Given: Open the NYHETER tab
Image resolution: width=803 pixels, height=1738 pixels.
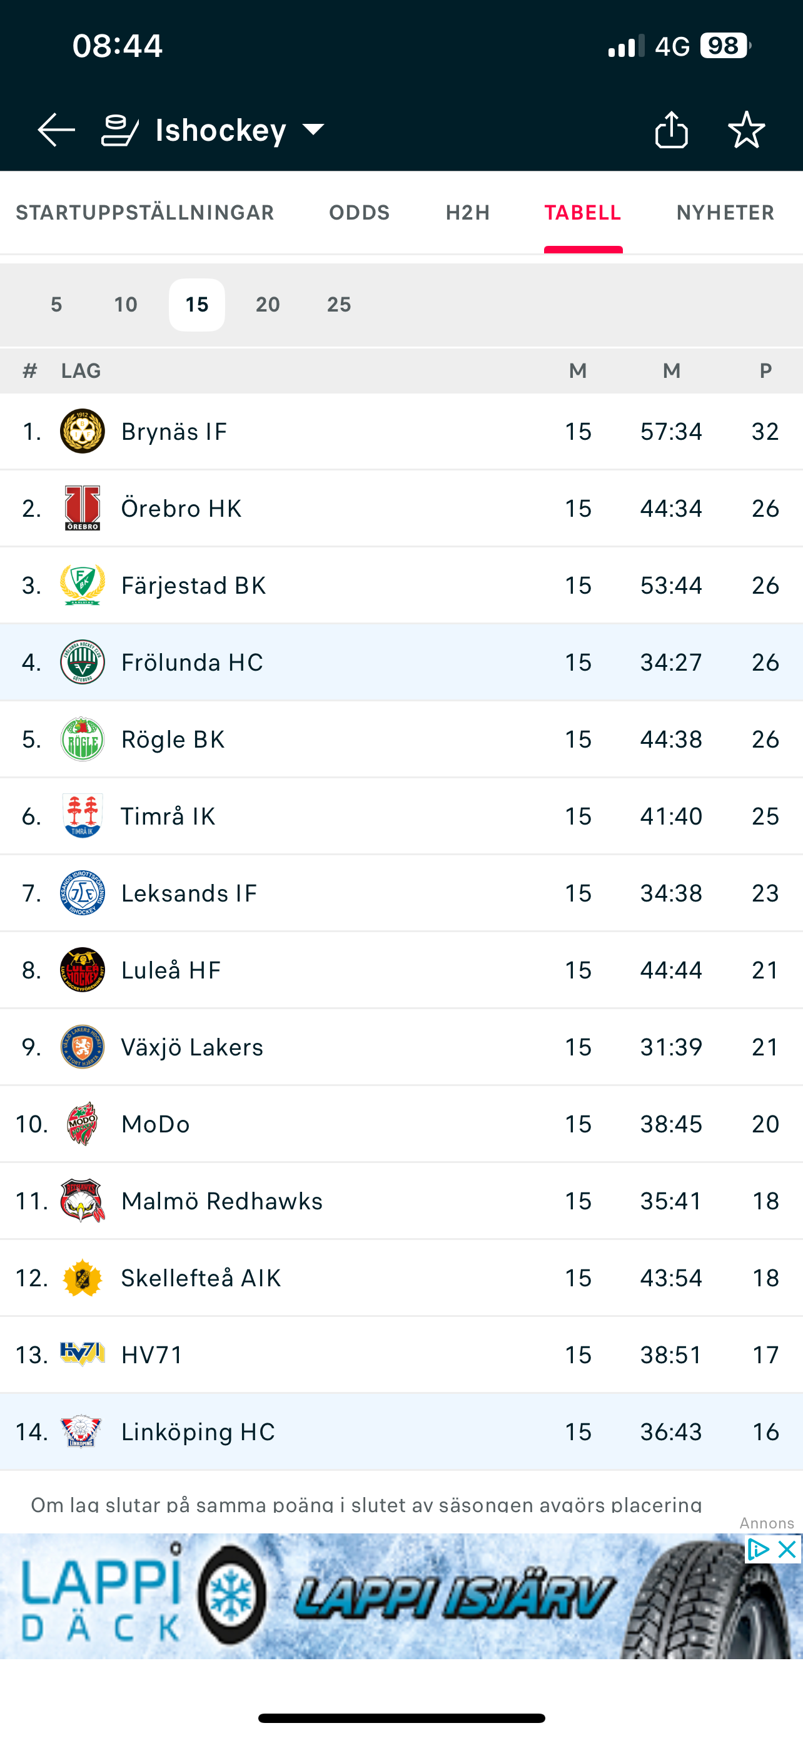Looking at the screenshot, I should click(x=725, y=213).
